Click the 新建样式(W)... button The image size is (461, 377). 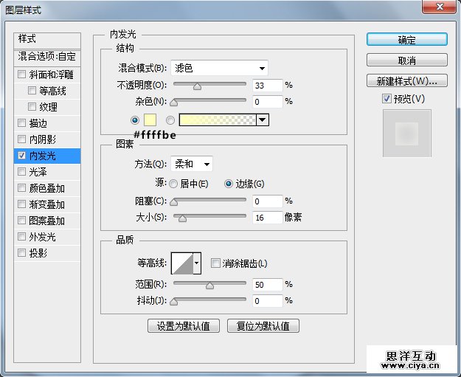407,81
